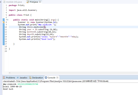Collapse the main method fold marker
This screenshot has height=95, width=138.
[8, 20]
